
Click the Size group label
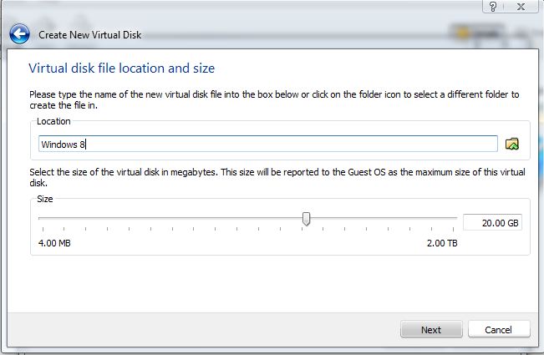point(47,200)
